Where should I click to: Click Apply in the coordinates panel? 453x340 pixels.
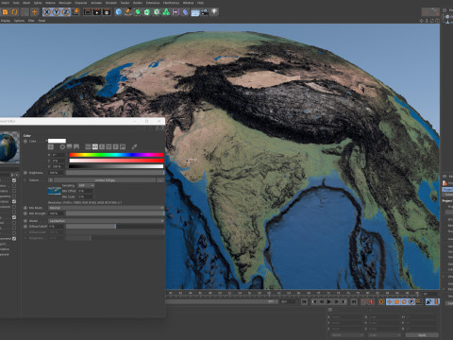pos(422,335)
